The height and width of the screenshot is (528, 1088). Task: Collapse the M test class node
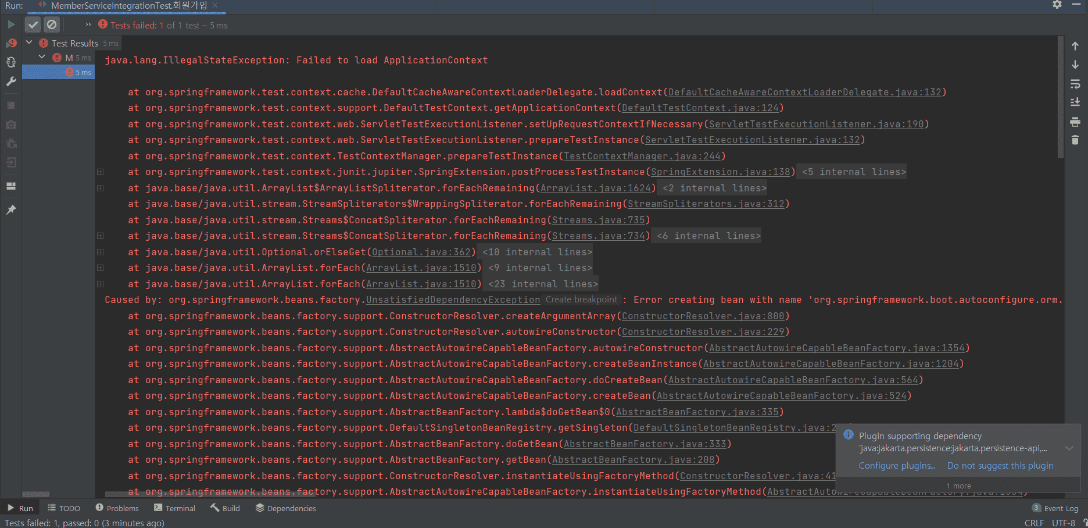(x=42, y=57)
